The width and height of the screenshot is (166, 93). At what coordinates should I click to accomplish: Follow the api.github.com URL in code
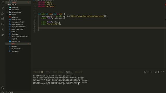(x=87, y=16)
